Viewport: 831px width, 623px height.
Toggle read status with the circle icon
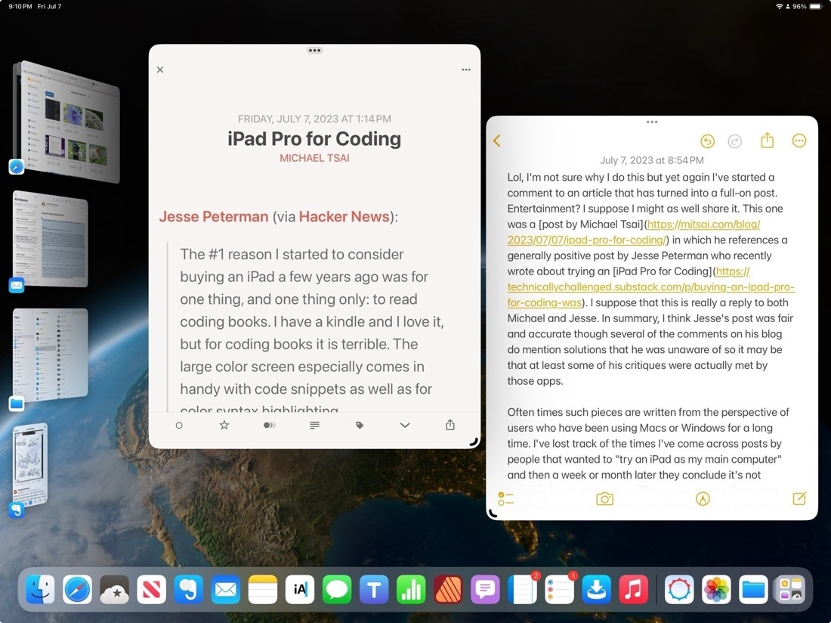pos(179,425)
